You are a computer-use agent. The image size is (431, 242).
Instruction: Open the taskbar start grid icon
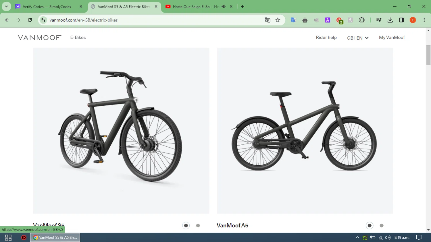(x=8, y=238)
